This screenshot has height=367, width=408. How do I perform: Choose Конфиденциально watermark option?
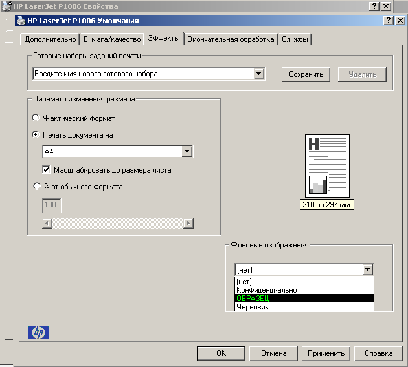pyautogui.click(x=304, y=290)
